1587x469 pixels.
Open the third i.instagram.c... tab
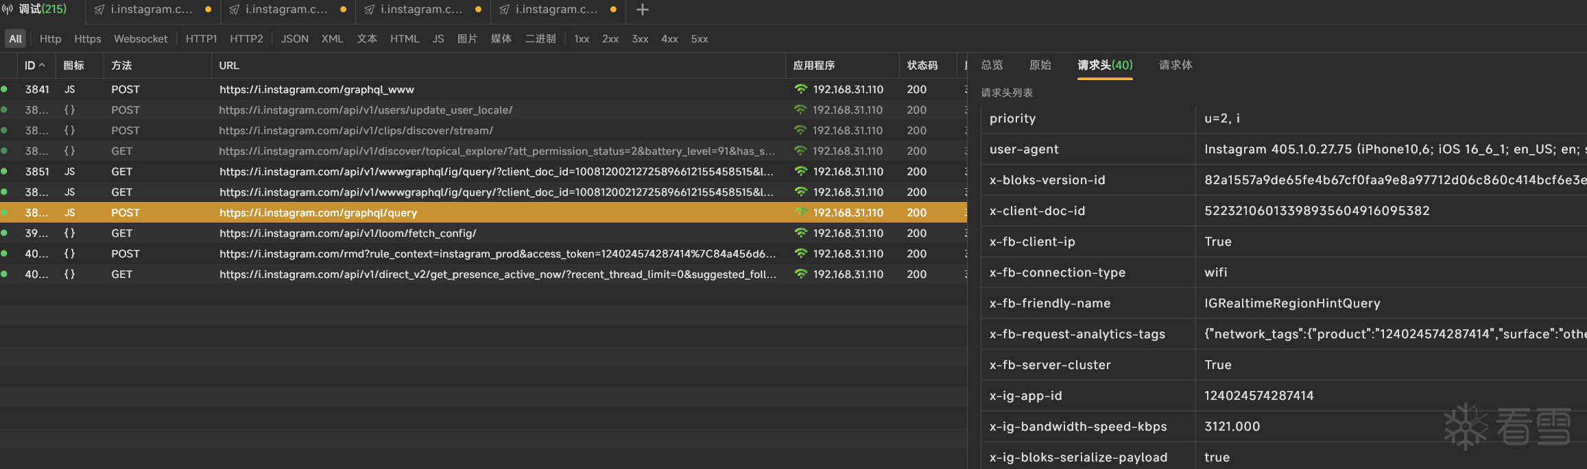[422, 10]
